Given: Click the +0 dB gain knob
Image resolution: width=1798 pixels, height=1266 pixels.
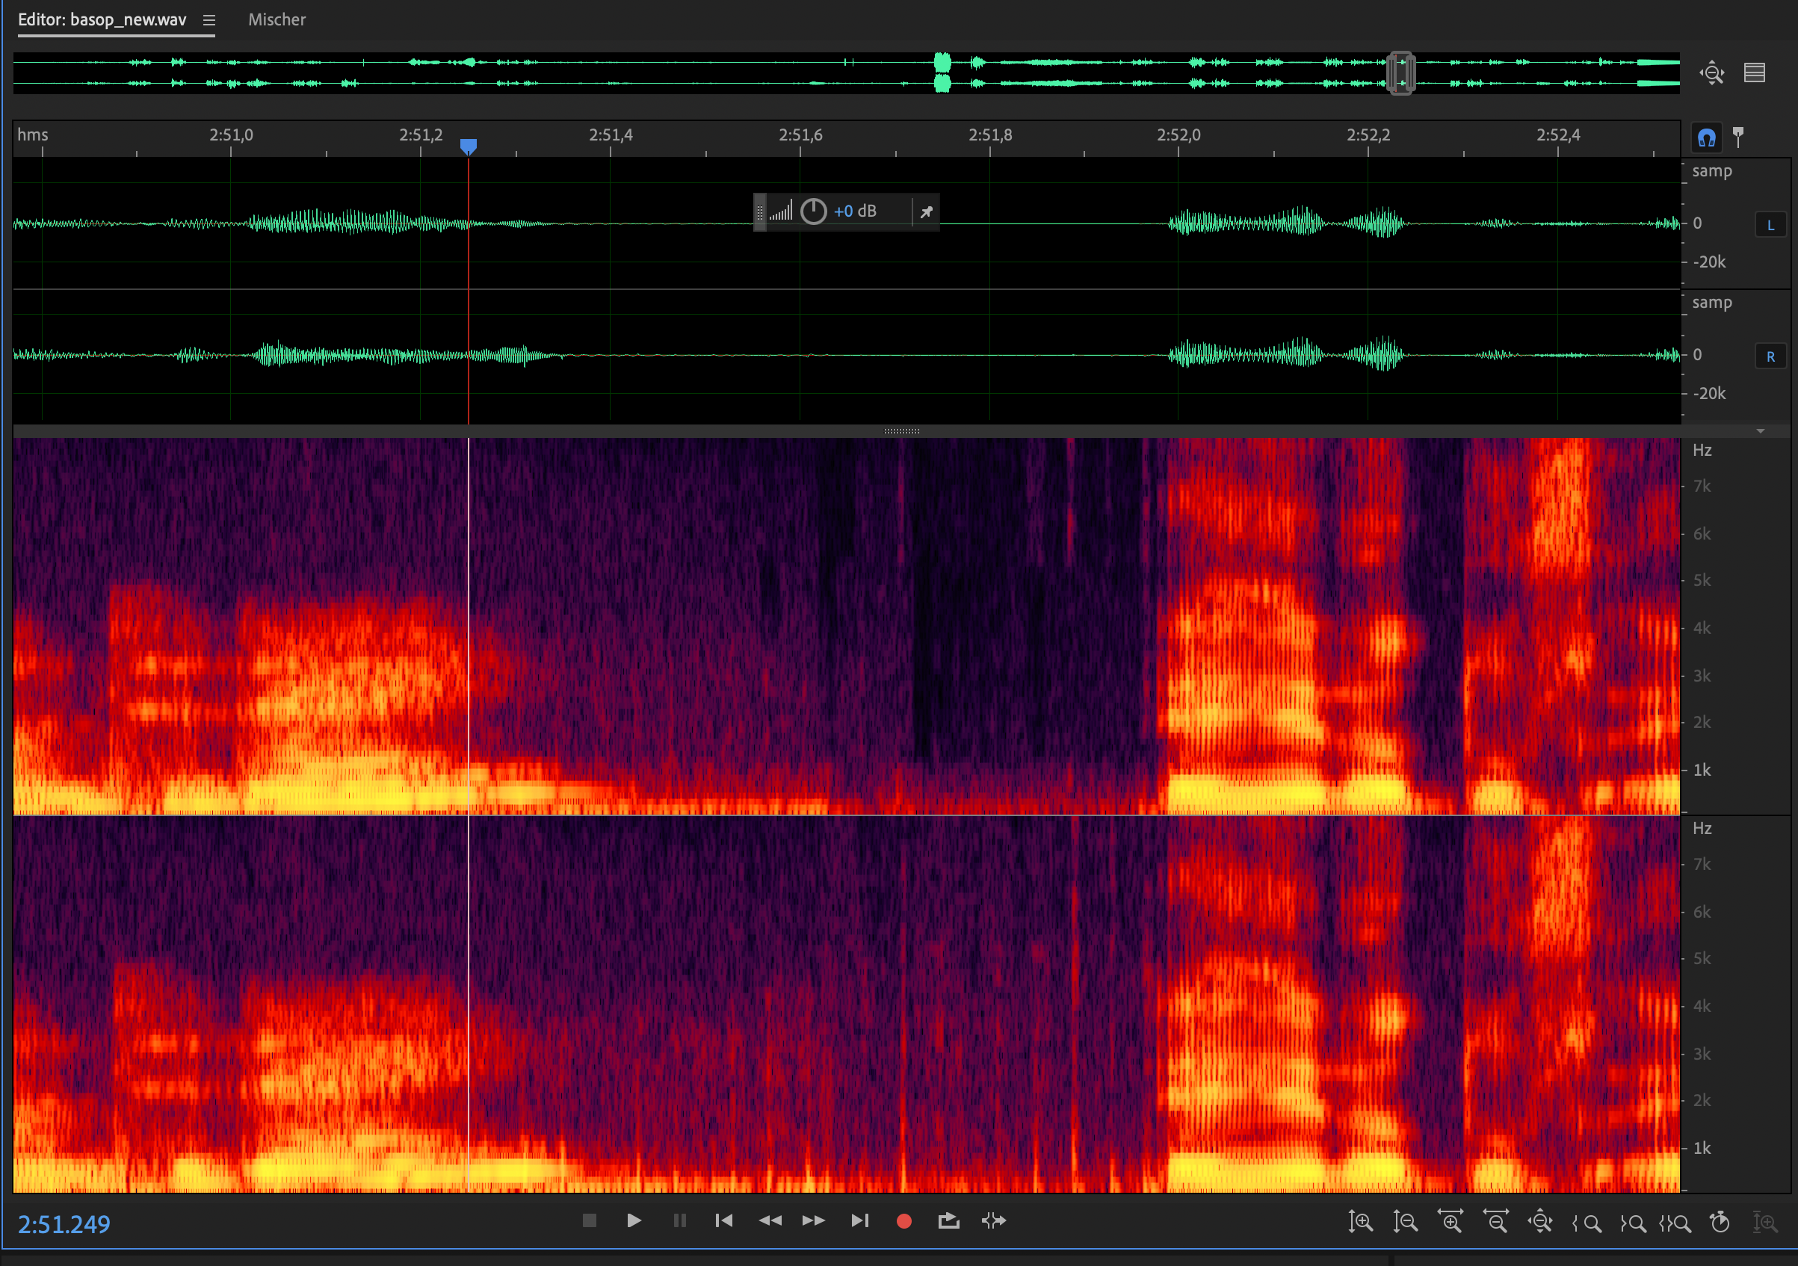Looking at the screenshot, I should (814, 211).
